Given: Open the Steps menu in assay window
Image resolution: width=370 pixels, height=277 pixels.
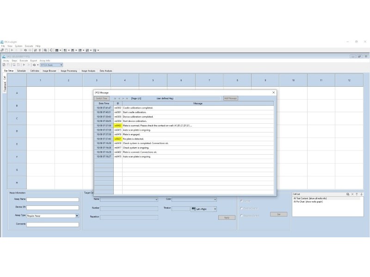Looking at the screenshot, I should [14, 60].
